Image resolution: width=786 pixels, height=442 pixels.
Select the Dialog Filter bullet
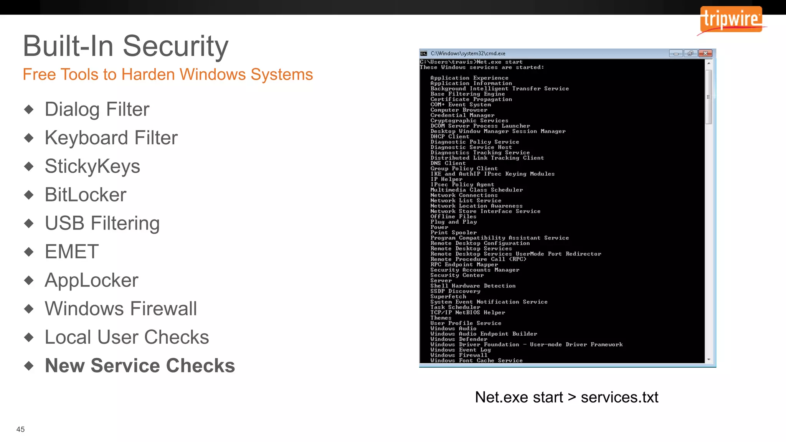tap(97, 109)
